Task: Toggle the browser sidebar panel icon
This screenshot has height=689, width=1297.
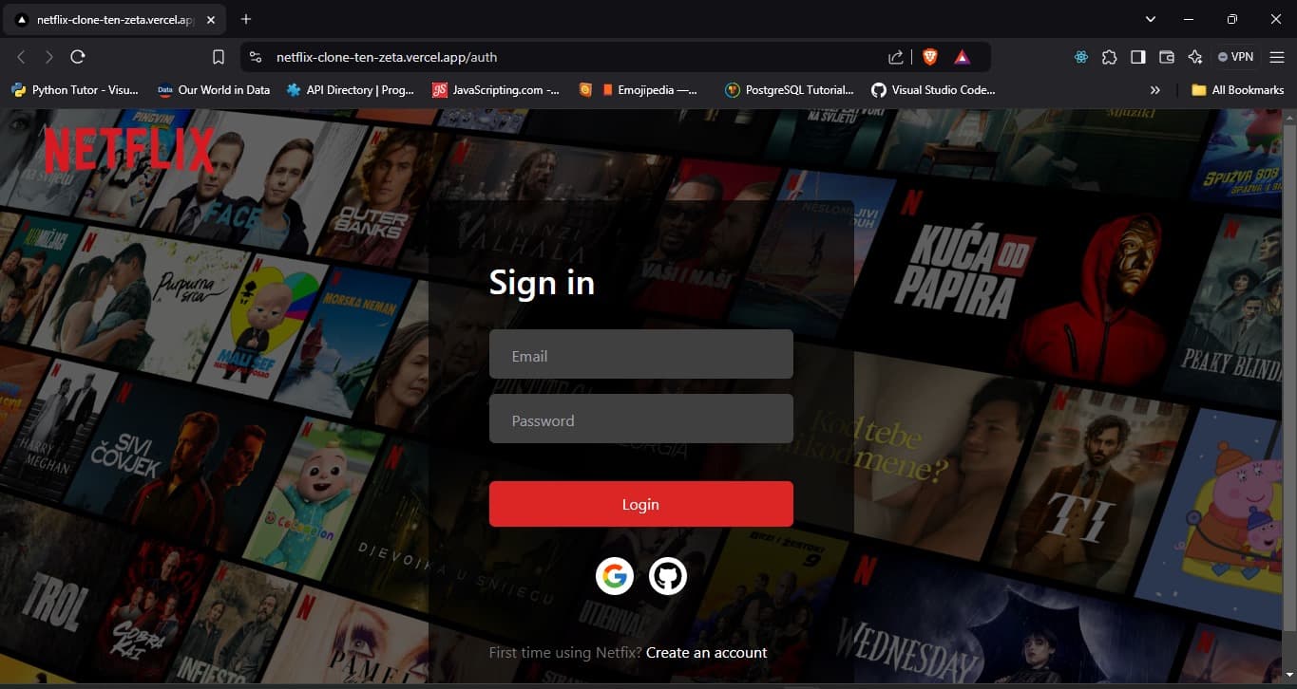Action: click(x=1137, y=57)
